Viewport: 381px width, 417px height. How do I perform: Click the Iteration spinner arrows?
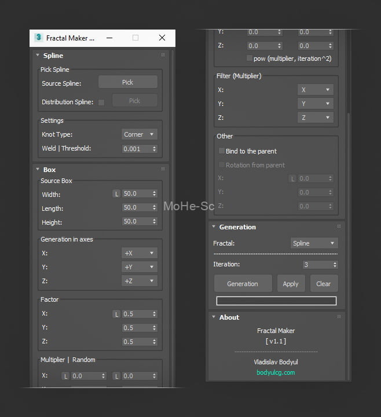pyautogui.click(x=335, y=265)
